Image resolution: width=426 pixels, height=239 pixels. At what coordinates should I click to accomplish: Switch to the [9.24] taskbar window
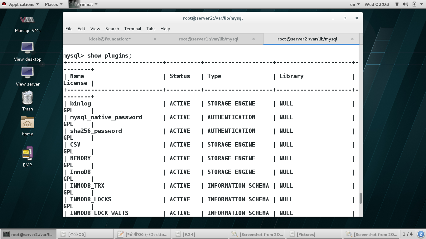pos(200,234)
